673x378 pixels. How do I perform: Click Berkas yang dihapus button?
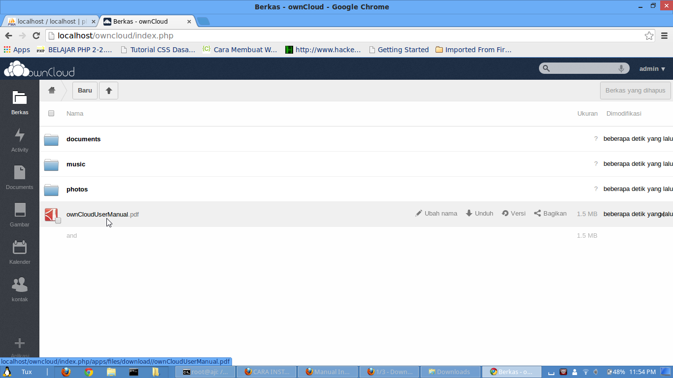pos(635,91)
